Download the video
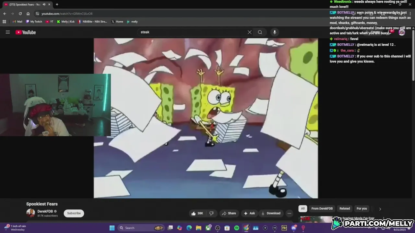 point(271,213)
